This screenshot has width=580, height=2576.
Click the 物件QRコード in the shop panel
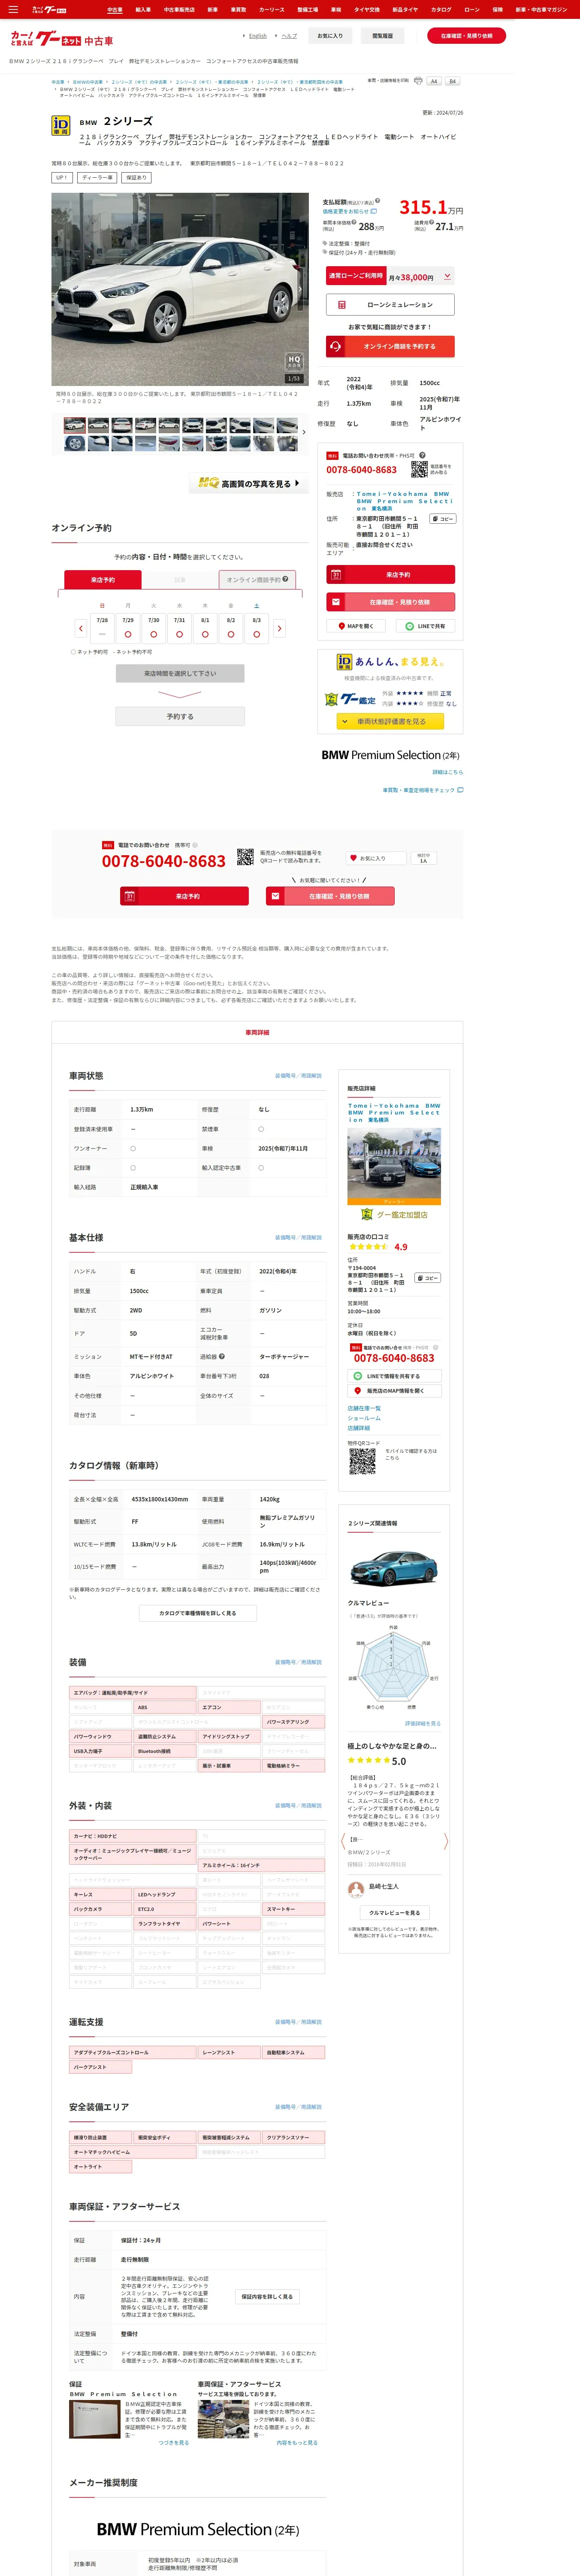tap(362, 1461)
